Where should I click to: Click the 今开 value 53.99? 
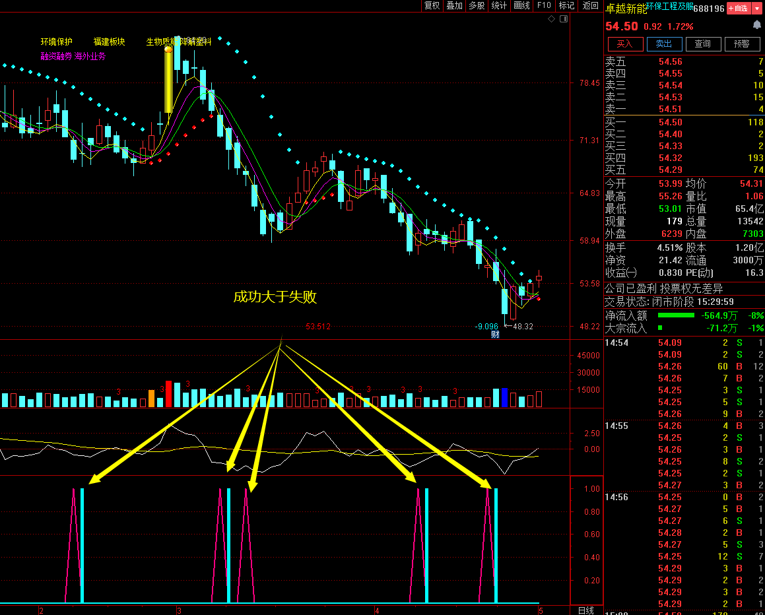(671, 184)
